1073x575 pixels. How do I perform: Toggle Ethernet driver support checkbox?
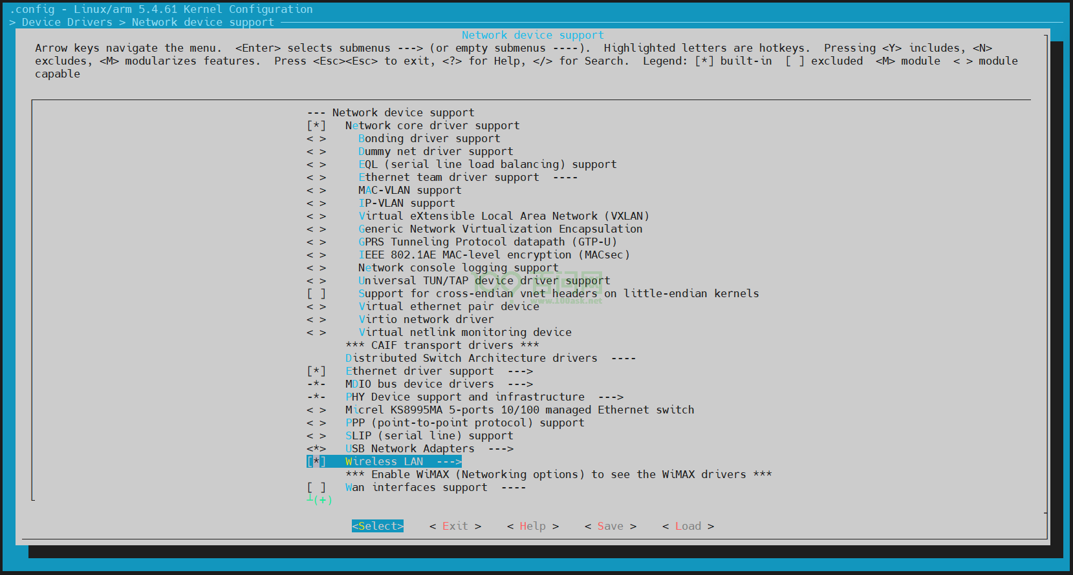tap(316, 371)
